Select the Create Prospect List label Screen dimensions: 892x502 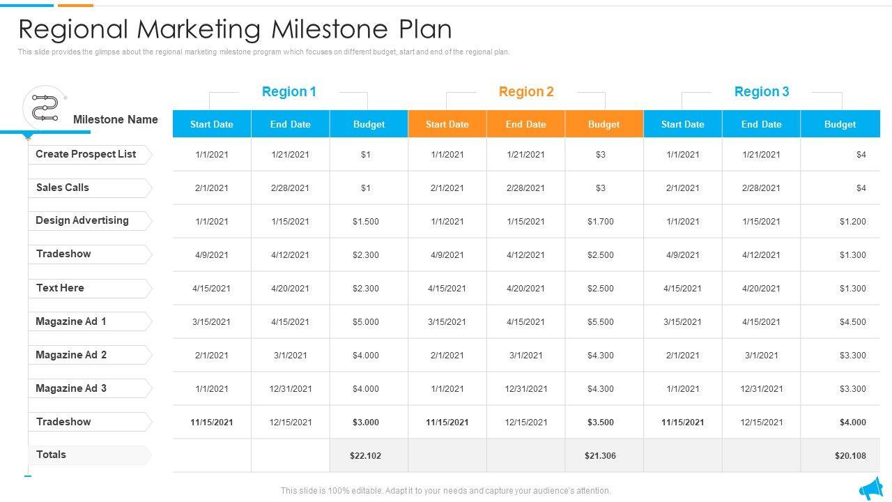coord(86,154)
